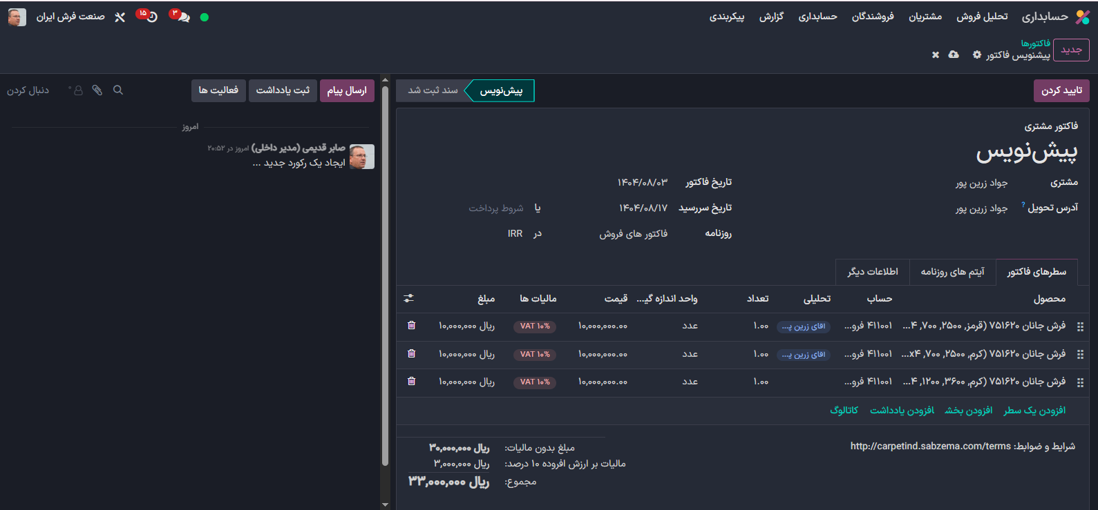Click the chatter search magnifier icon

coord(118,90)
